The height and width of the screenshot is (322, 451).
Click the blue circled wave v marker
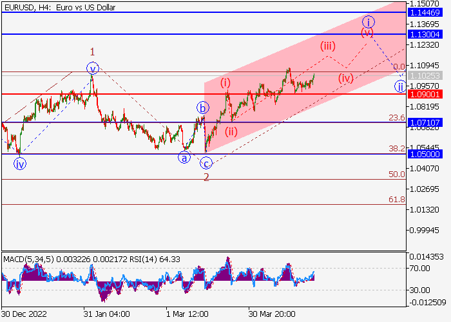[x=93, y=68]
